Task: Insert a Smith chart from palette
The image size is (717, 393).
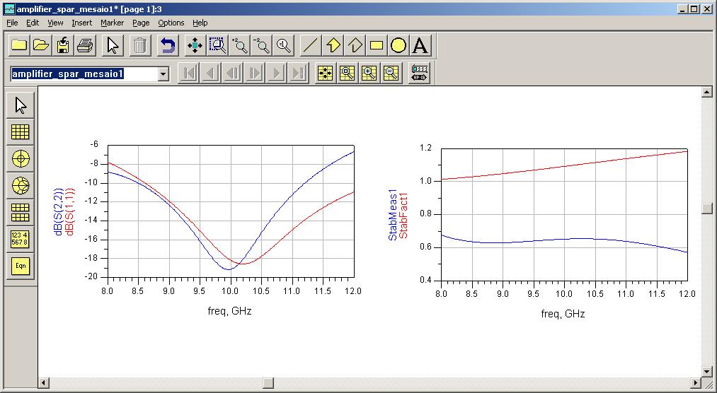Action: 20,185
